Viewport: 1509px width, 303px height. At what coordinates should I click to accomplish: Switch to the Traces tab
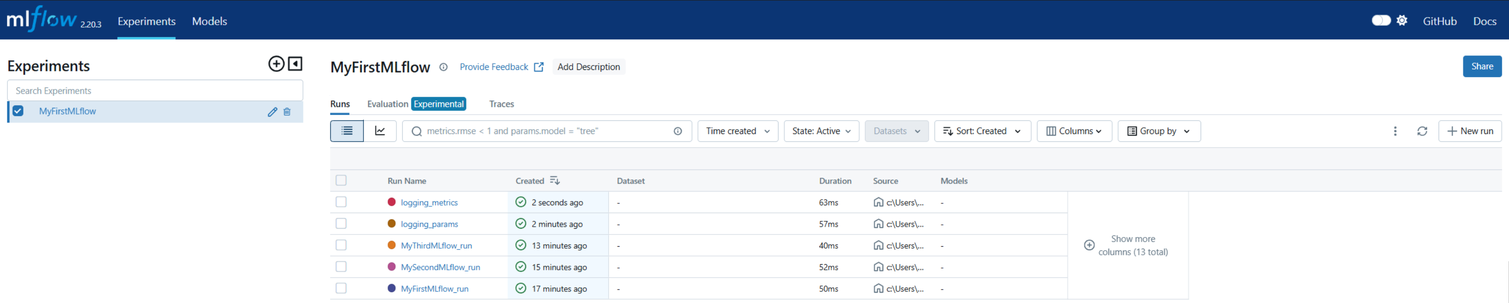pos(501,104)
